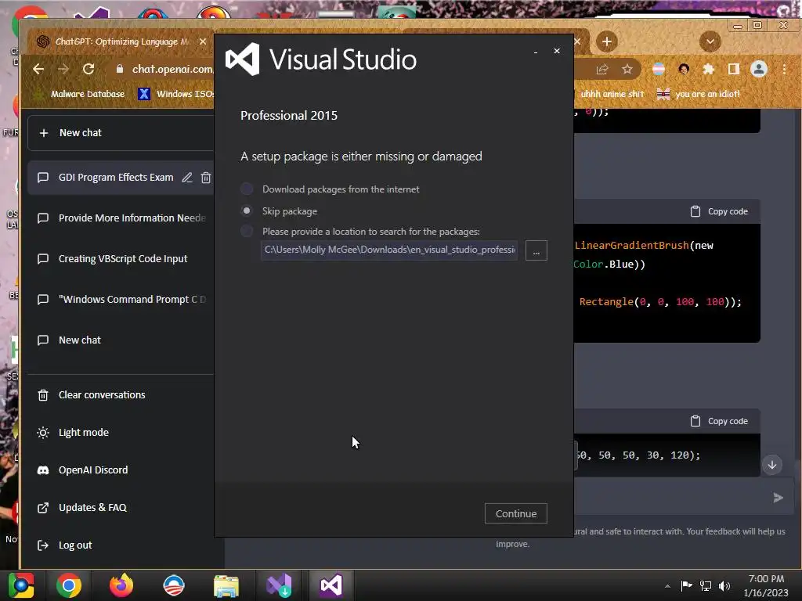Image resolution: width=802 pixels, height=601 pixels.
Task: Click the package location path field
Action: (389, 250)
